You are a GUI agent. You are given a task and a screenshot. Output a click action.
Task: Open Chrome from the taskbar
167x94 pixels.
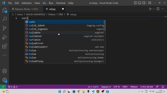click(x=79, y=91)
